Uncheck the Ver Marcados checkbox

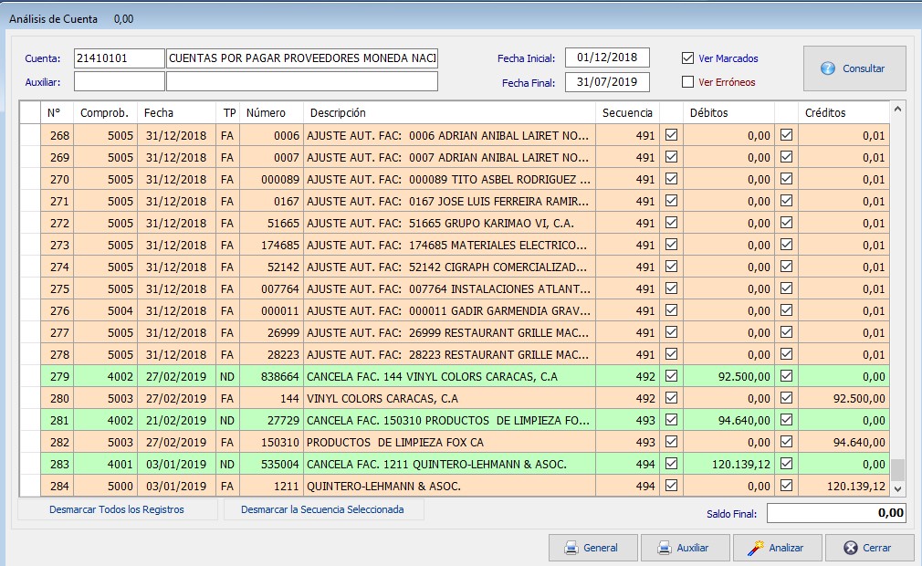point(687,58)
